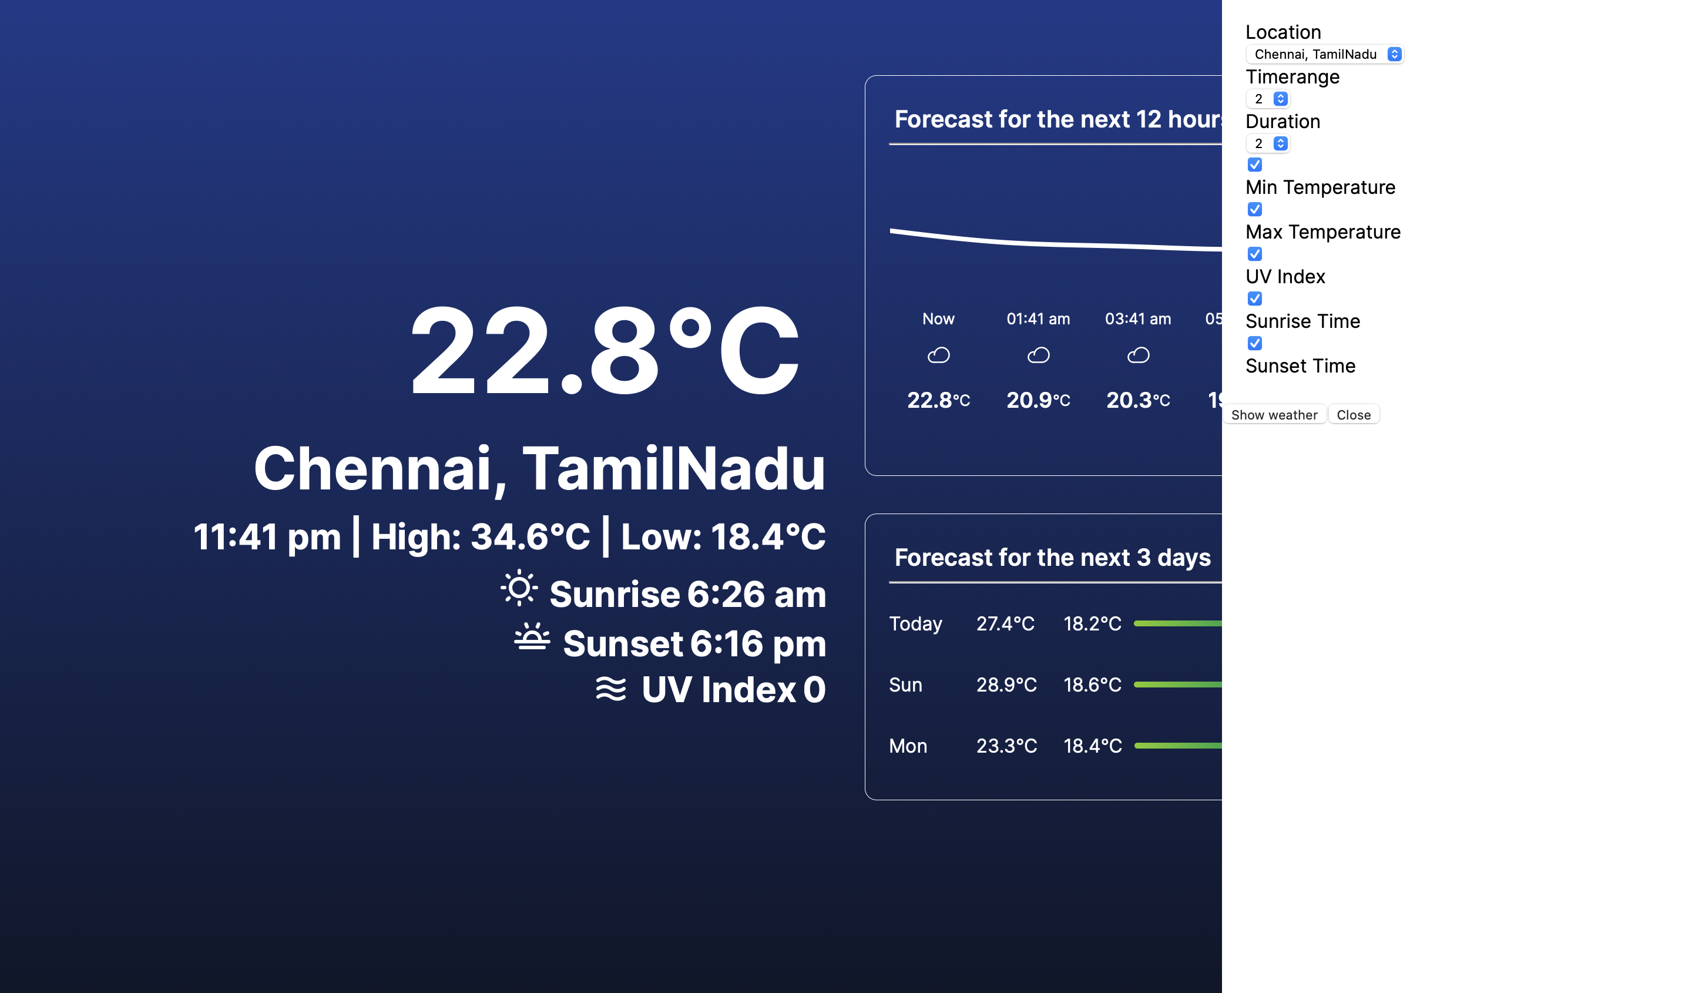Click the sunset icon
Viewport: 1692px width, 993px height.
click(x=532, y=637)
